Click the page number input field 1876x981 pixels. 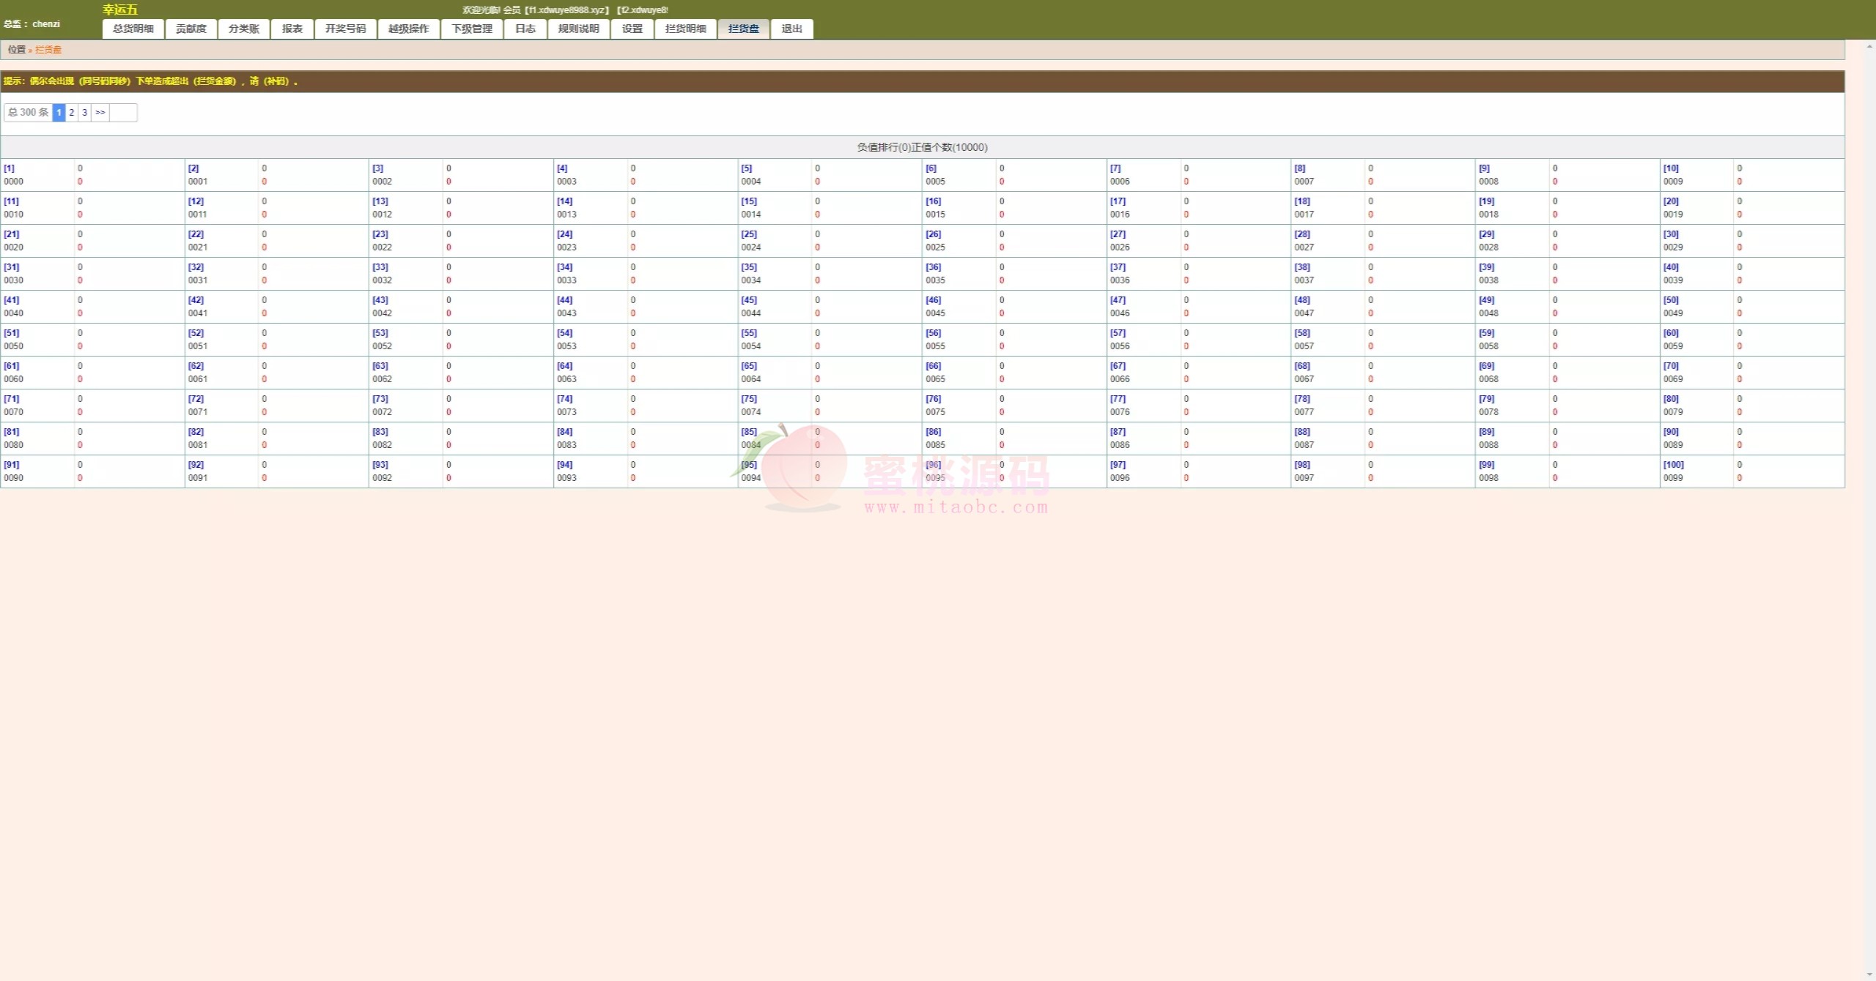point(123,113)
